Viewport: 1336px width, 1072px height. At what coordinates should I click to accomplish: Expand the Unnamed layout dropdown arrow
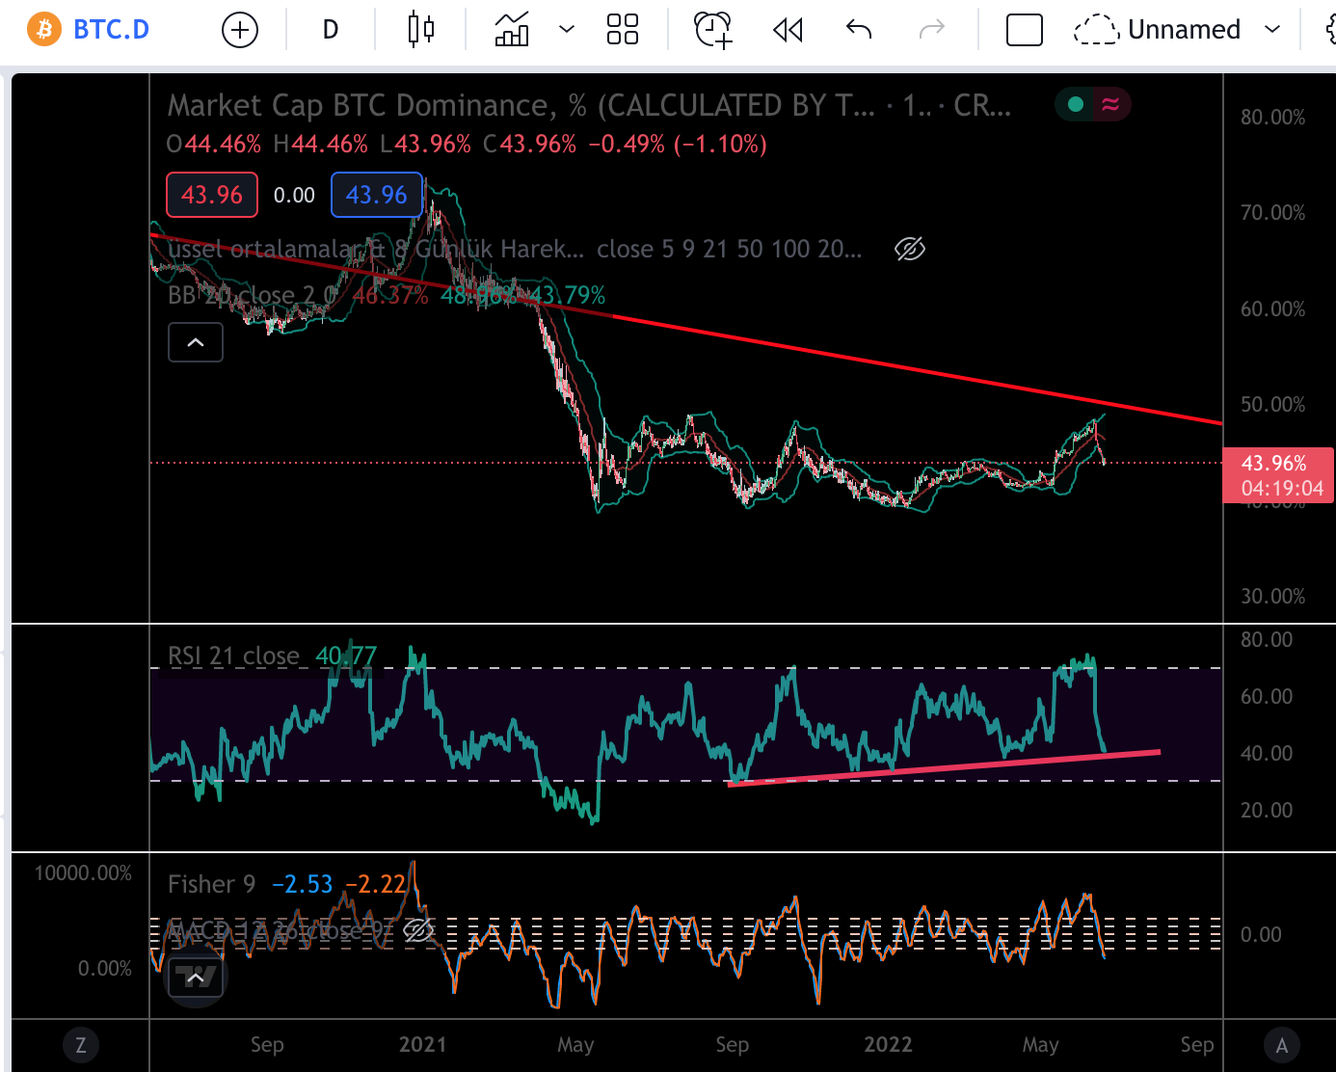[x=1272, y=30]
